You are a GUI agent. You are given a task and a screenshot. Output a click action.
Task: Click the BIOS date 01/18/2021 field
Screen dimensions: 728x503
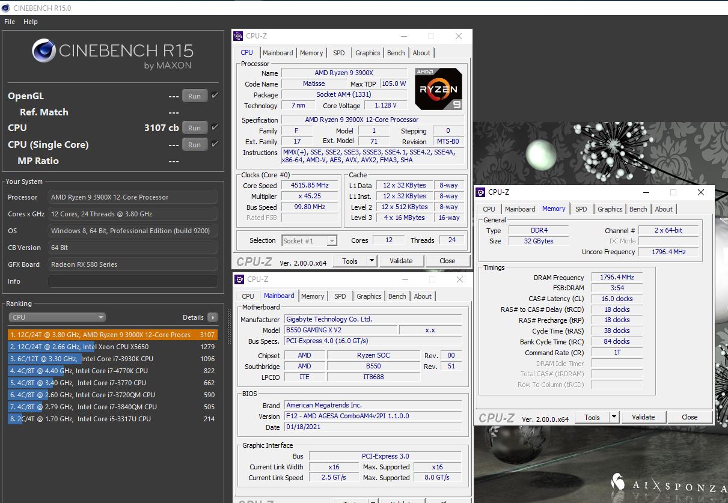373,427
